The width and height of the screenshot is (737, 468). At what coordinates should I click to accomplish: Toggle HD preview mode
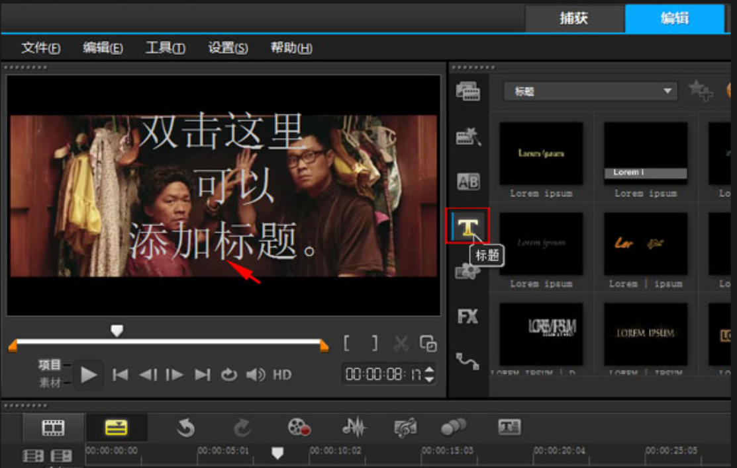point(282,375)
